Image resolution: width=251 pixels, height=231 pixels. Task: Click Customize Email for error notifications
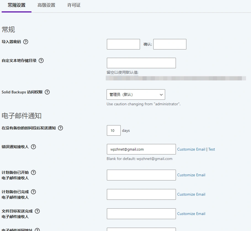pyautogui.click(x=191, y=149)
